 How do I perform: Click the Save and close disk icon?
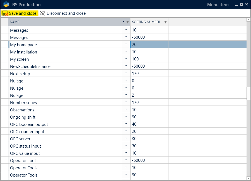(5, 13)
